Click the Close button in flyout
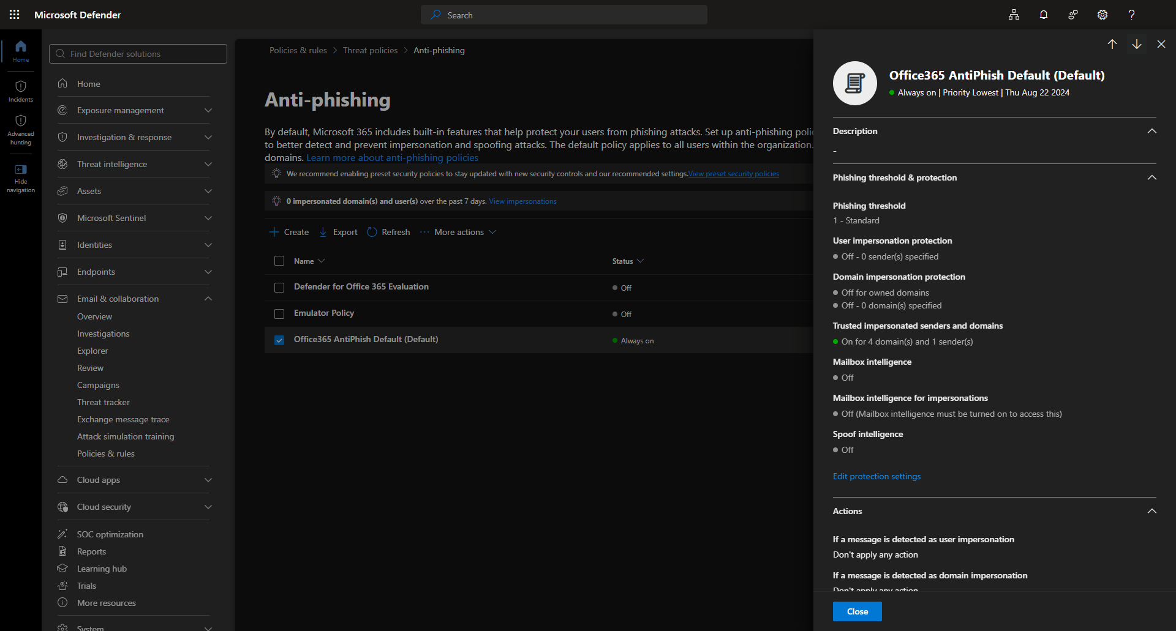The image size is (1176, 631). [857, 611]
